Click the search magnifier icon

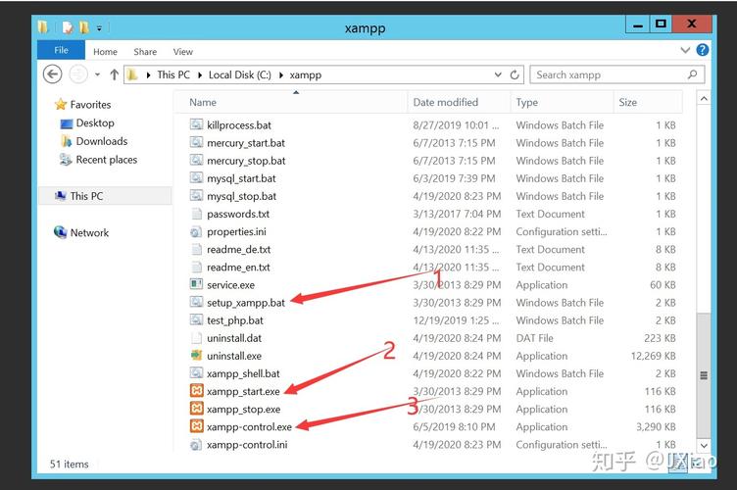click(692, 74)
